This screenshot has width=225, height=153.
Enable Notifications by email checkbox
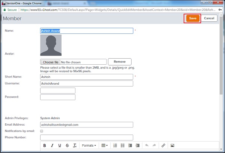pyautogui.click(x=42, y=131)
